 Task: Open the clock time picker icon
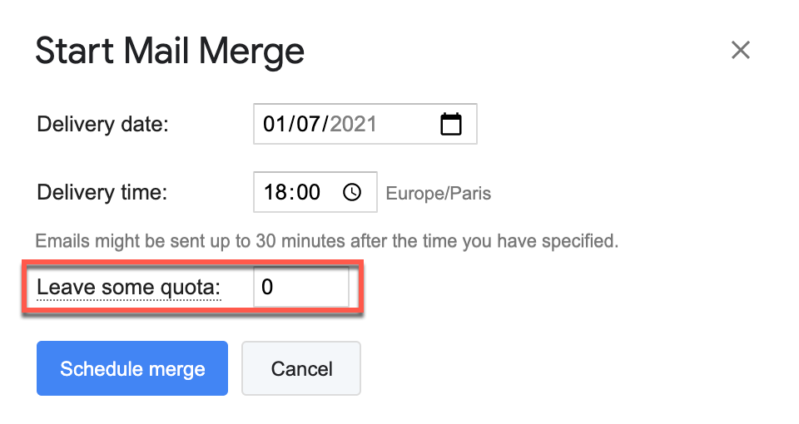click(x=352, y=193)
